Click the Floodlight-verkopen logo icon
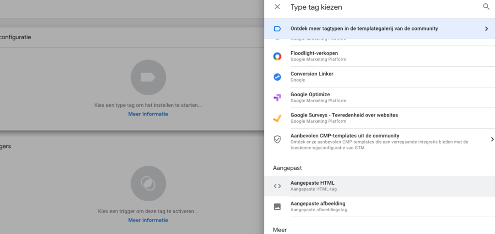 click(277, 56)
